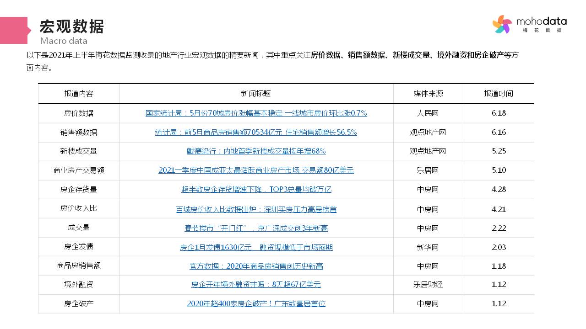Open the 2021一季度中国成亚太最活跃 link
The width and height of the screenshot is (586, 329).
(x=256, y=170)
